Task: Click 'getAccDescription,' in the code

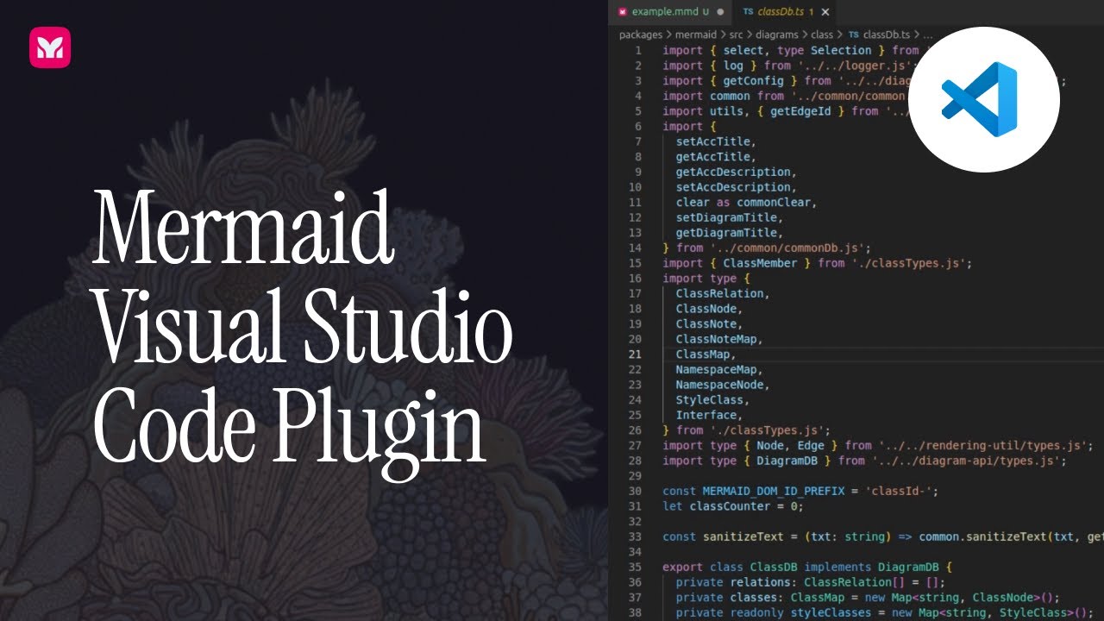Action: click(x=736, y=172)
